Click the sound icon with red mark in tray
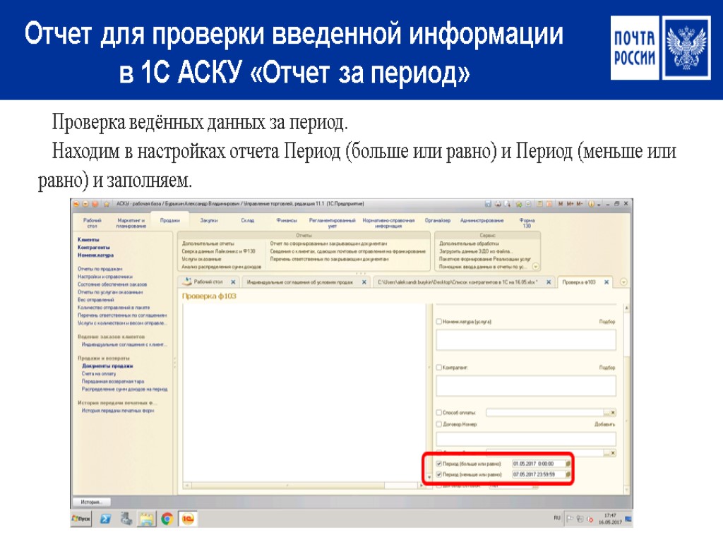723x542 pixels. [x=590, y=519]
